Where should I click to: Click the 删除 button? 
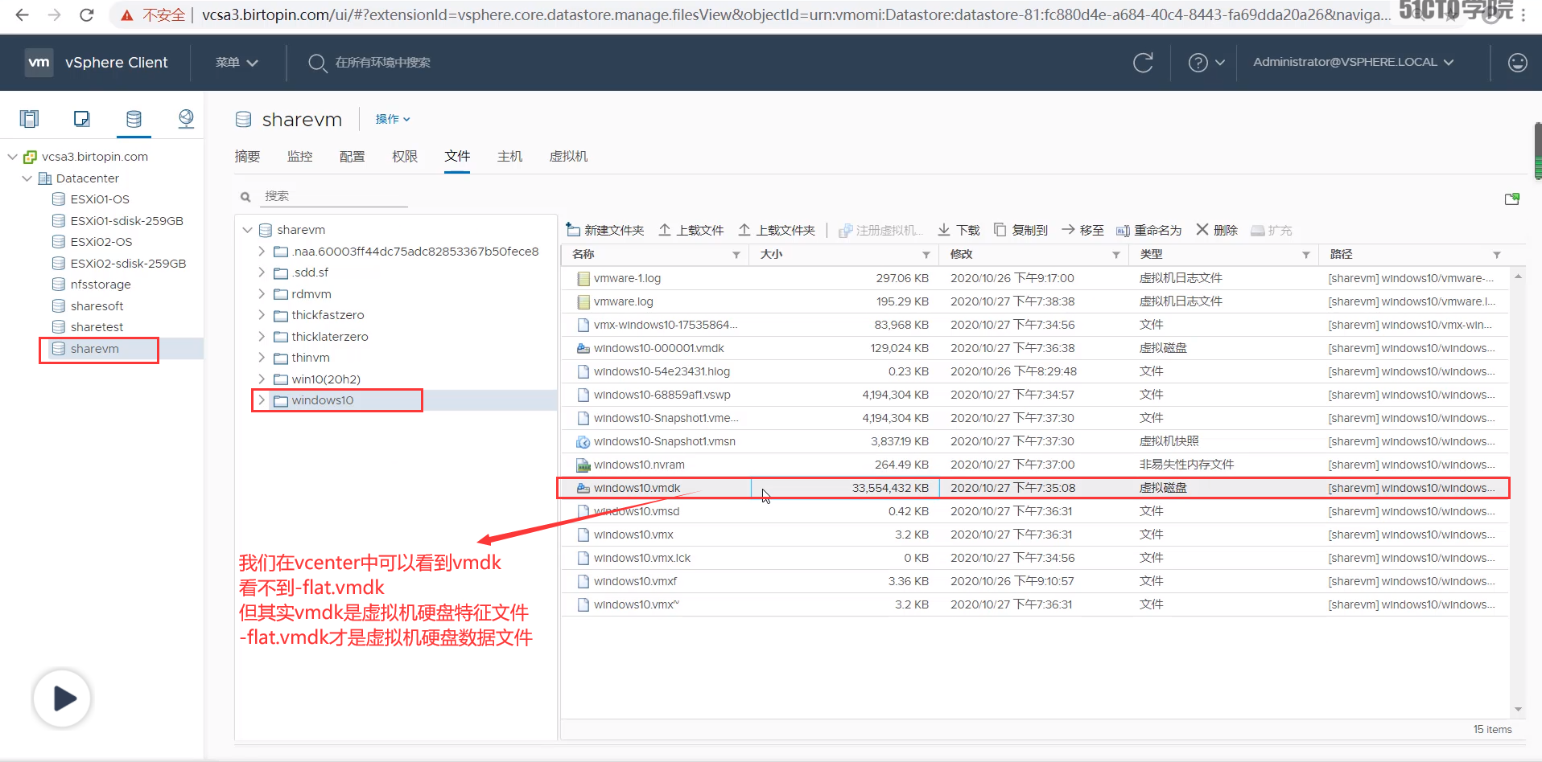[1216, 231]
